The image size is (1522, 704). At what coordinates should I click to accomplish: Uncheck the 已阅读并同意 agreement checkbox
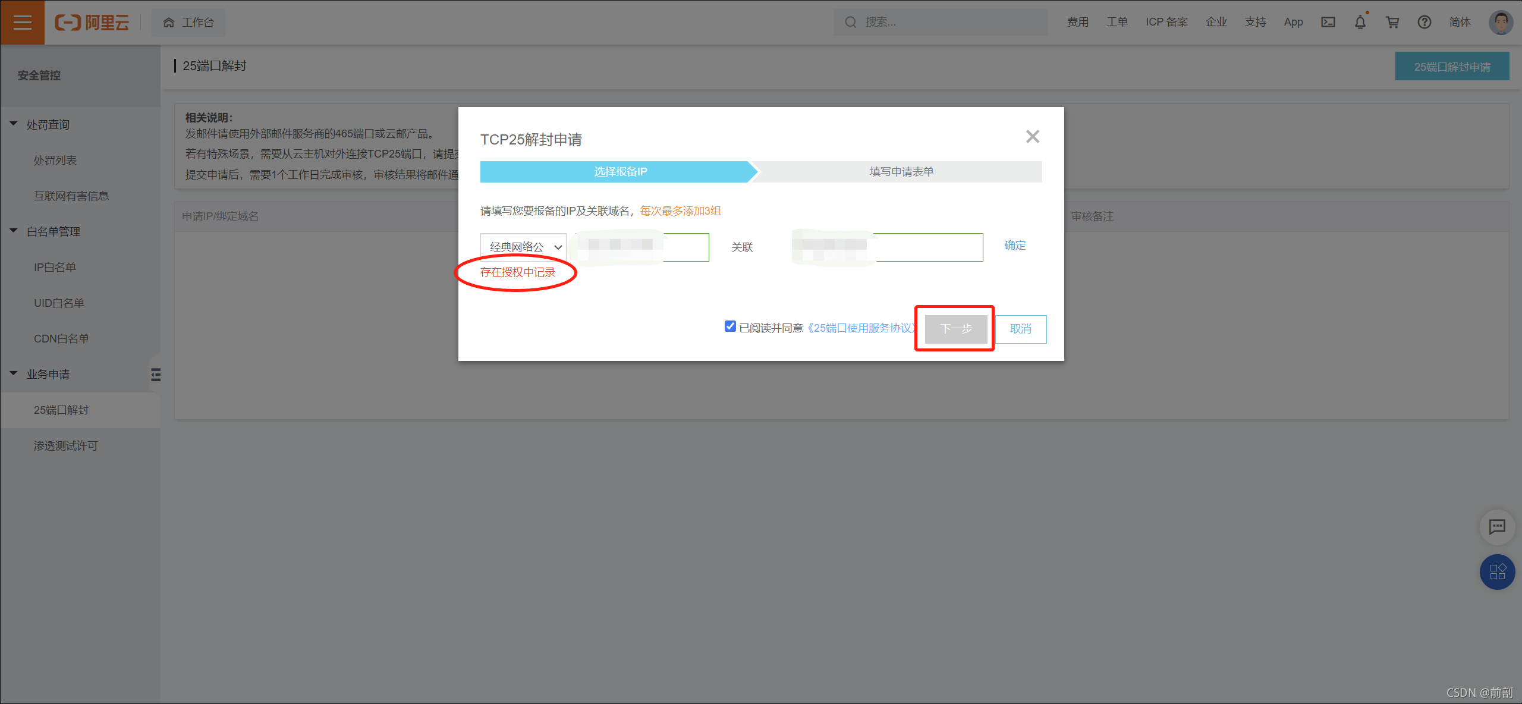click(730, 326)
